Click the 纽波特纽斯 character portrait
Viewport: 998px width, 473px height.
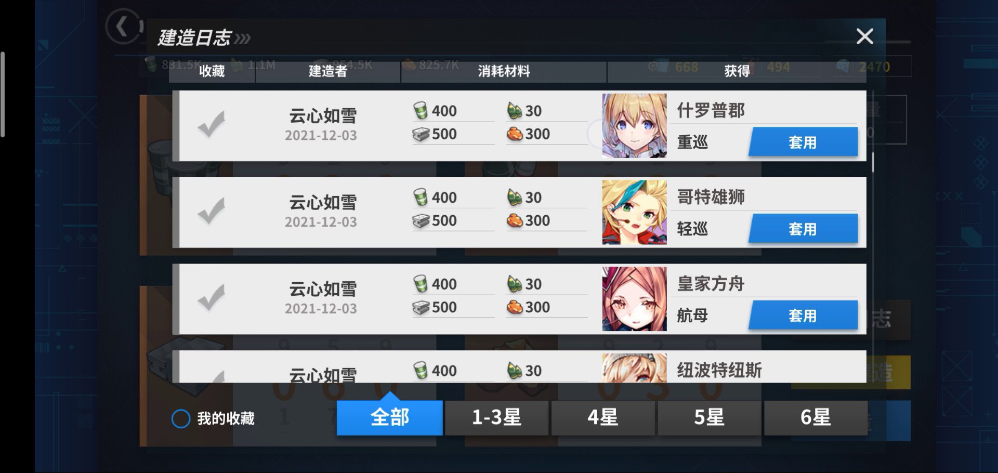click(x=634, y=368)
